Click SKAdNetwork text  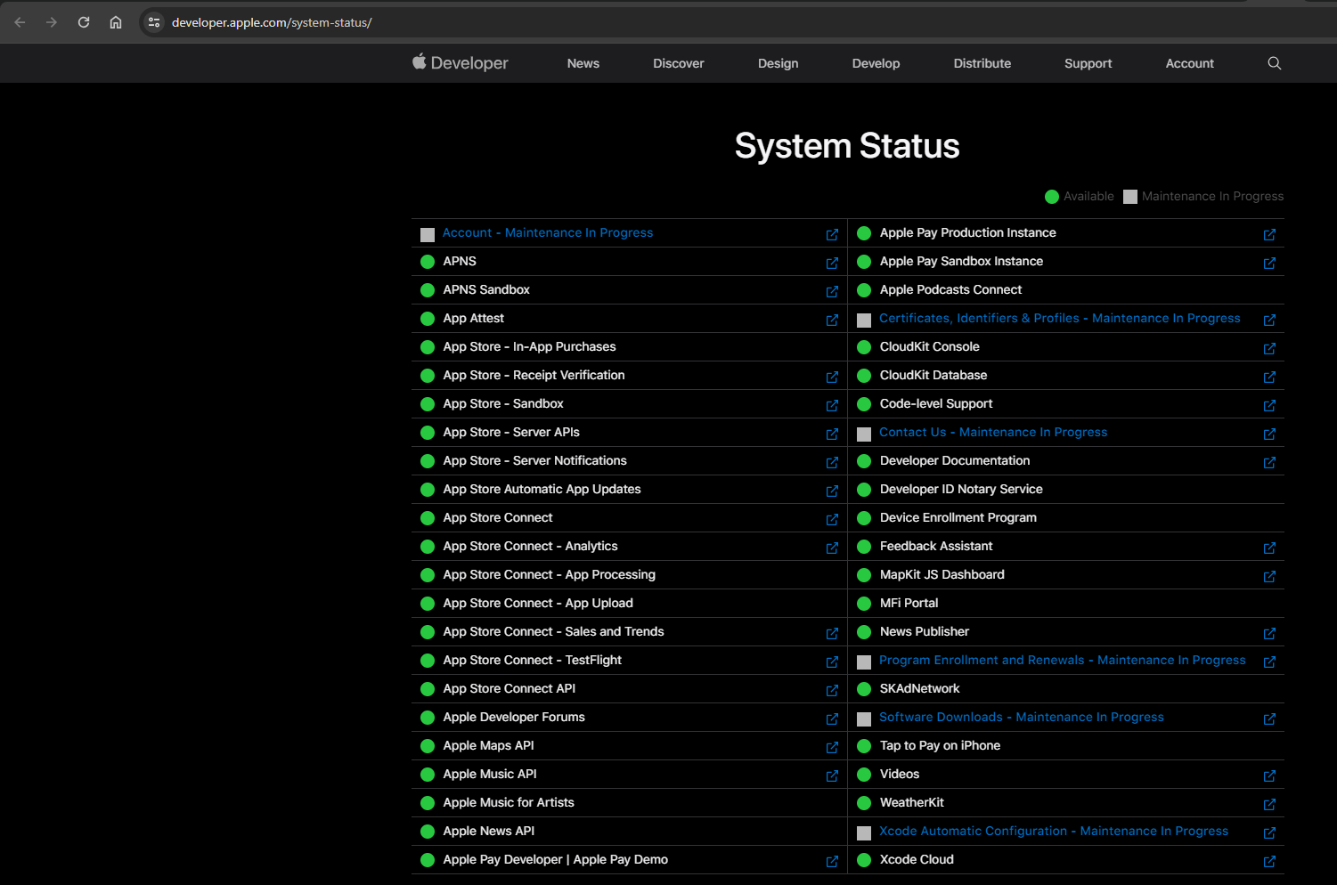pos(919,688)
